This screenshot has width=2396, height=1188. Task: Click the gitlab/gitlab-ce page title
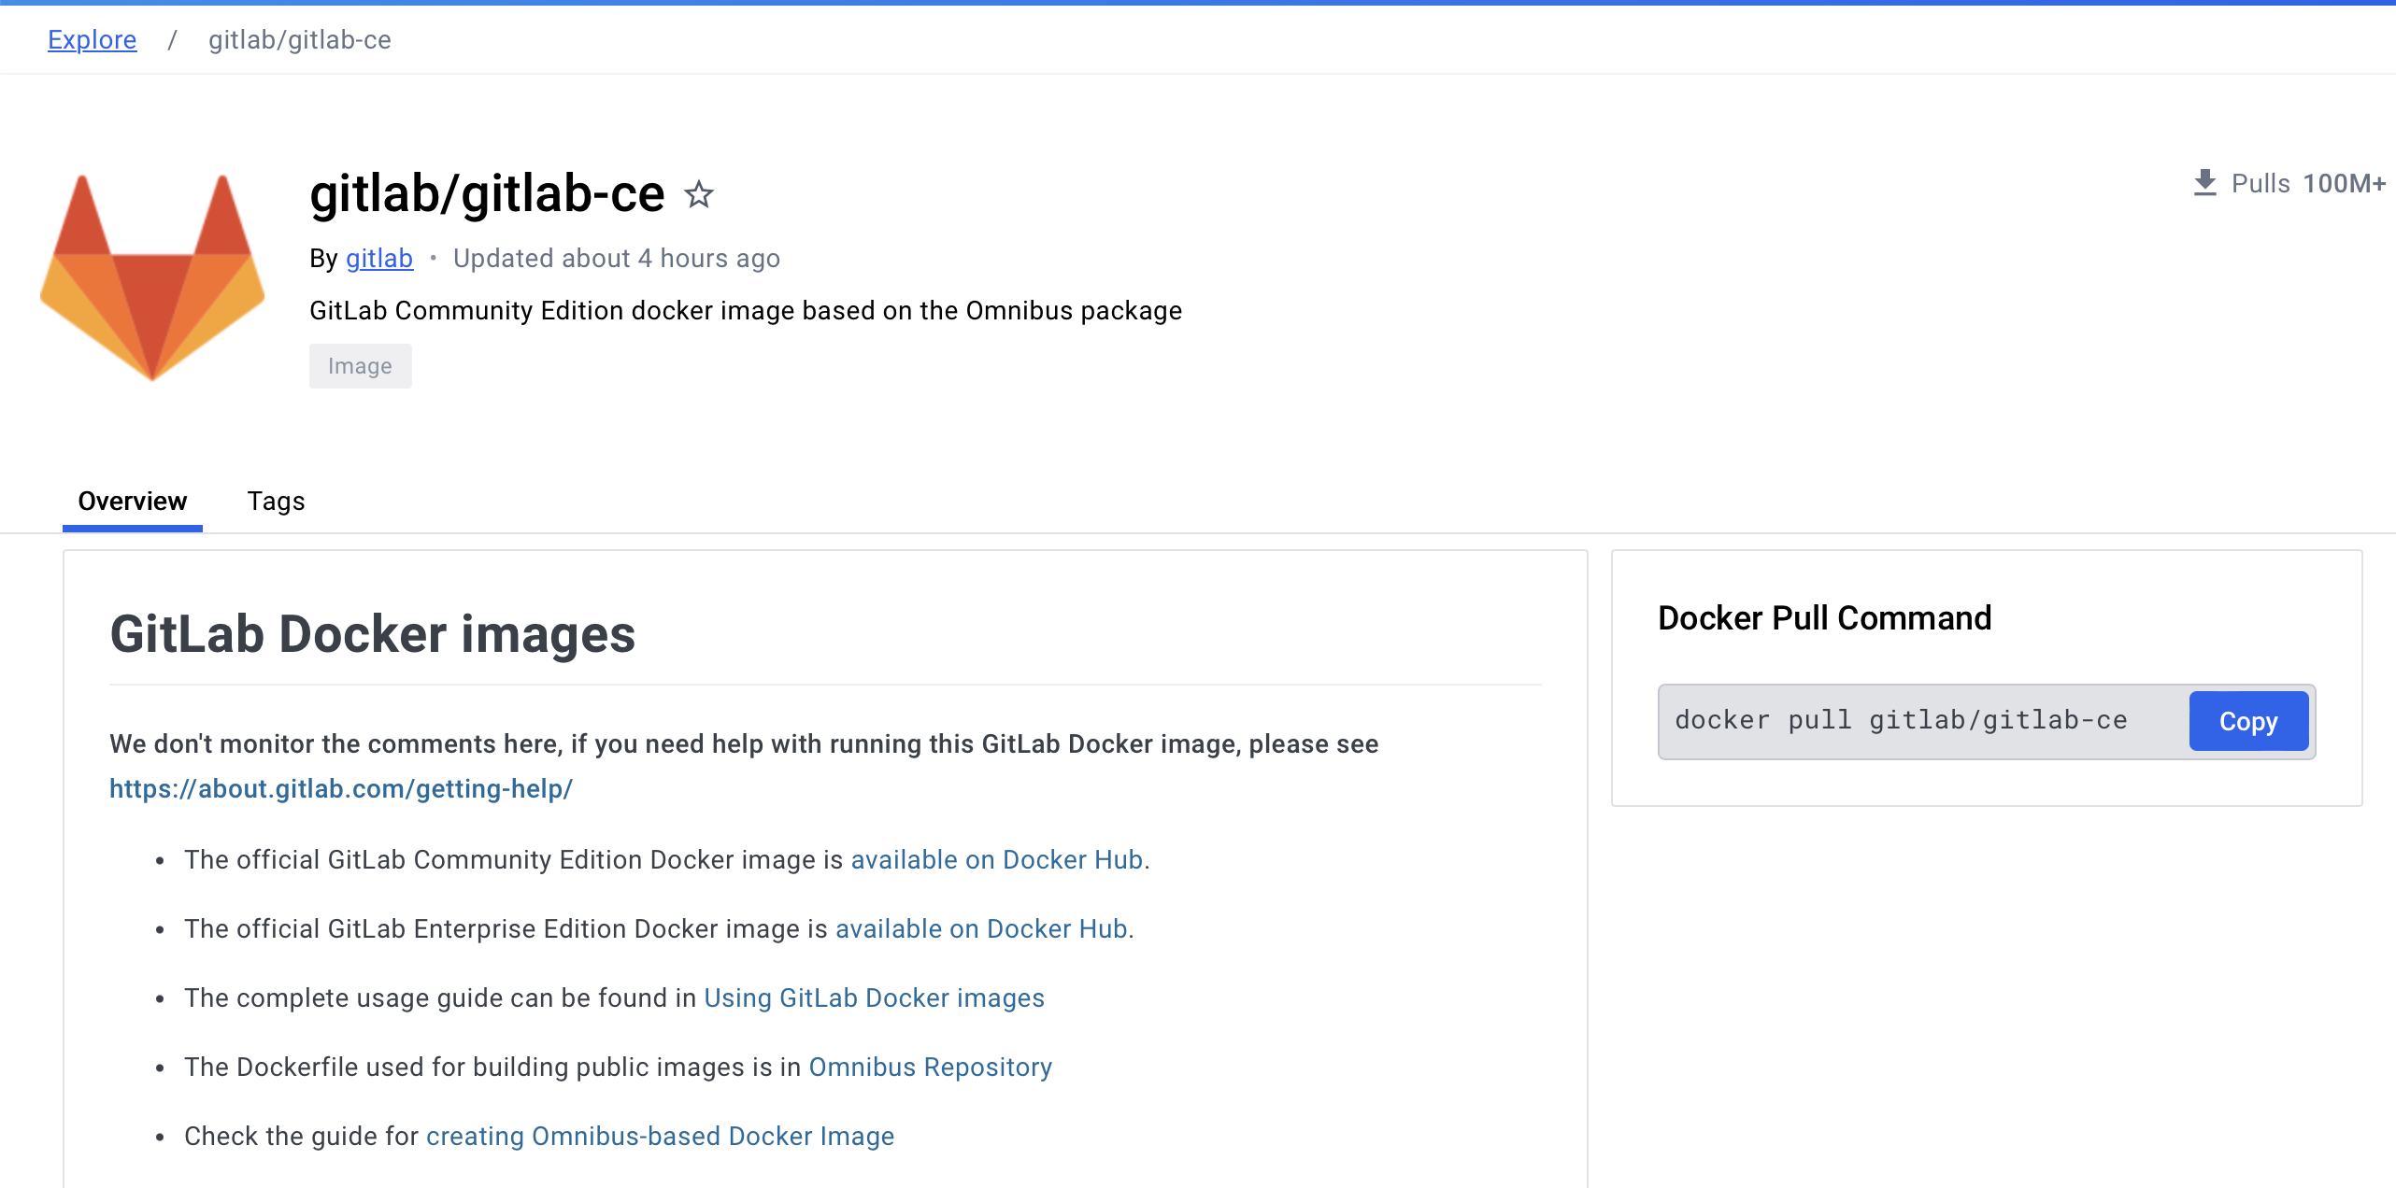(487, 193)
